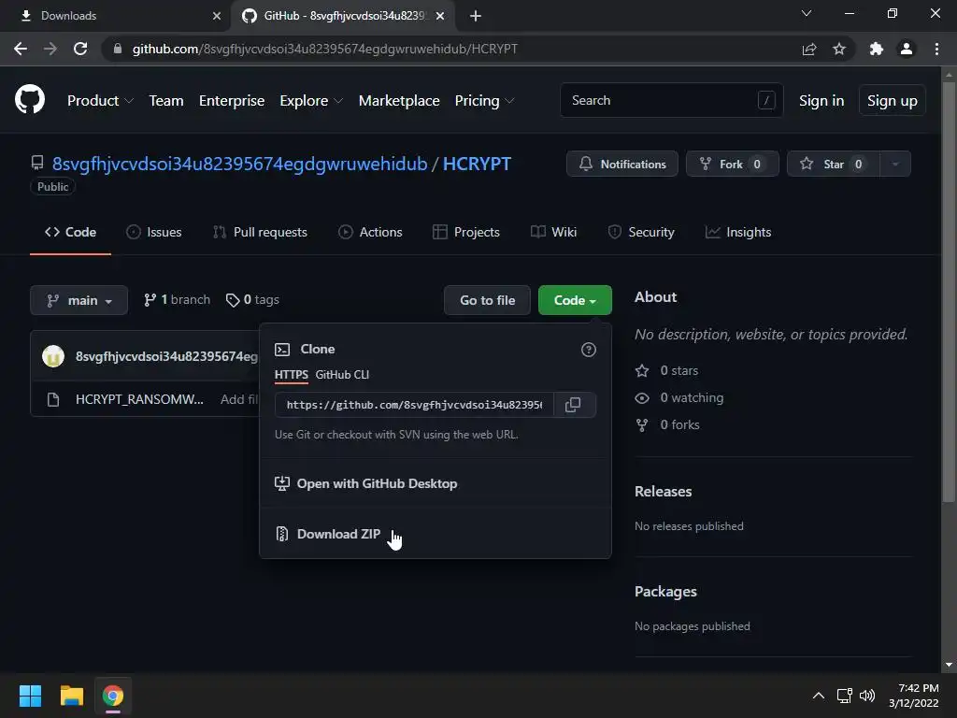Click Sign in

pos(821,101)
